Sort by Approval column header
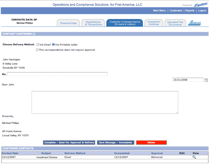Screen dimensions: 209x166 157,153
